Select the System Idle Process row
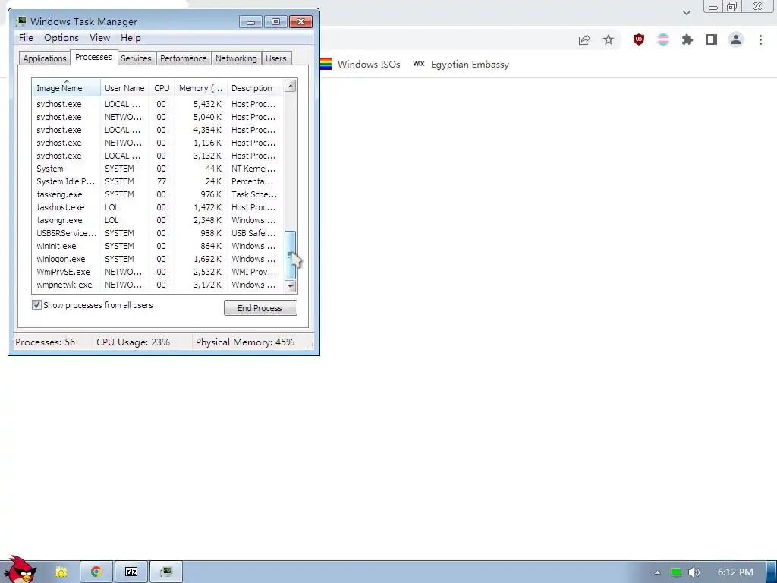The image size is (777, 583). coord(158,181)
